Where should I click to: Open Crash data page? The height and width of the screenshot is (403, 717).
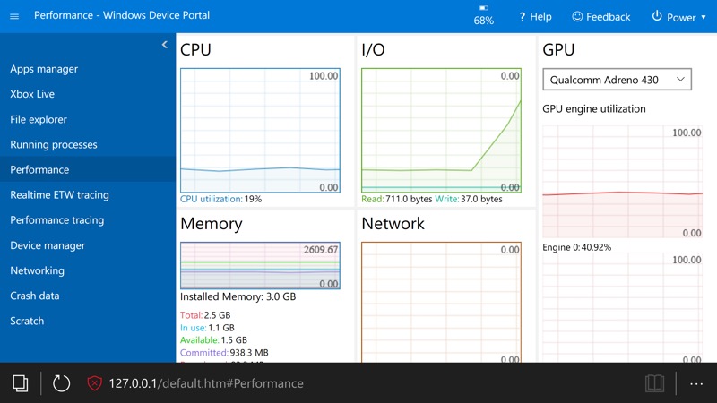[35, 296]
